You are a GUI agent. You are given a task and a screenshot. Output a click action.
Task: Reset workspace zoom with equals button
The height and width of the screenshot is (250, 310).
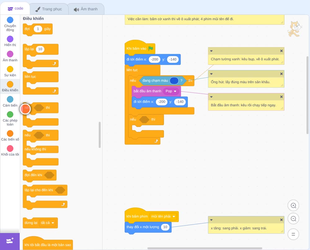pyautogui.click(x=293, y=234)
